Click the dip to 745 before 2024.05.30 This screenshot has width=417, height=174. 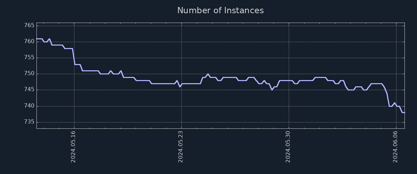[x=272, y=90]
